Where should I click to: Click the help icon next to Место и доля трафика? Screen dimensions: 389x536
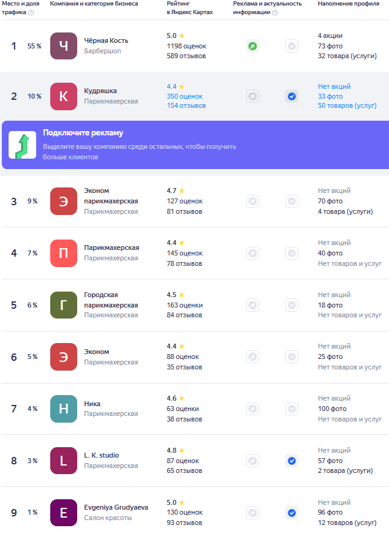pos(31,13)
